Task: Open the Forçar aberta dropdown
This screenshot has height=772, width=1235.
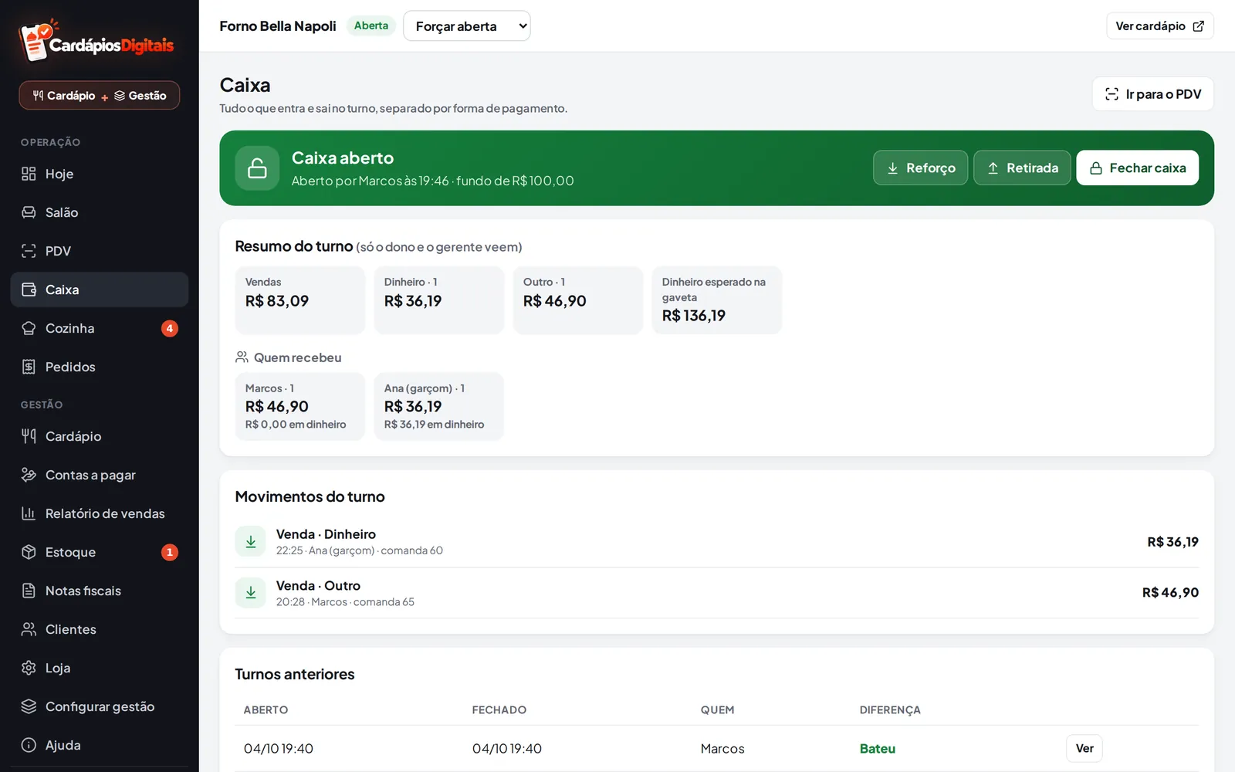Action: [467, 26]
